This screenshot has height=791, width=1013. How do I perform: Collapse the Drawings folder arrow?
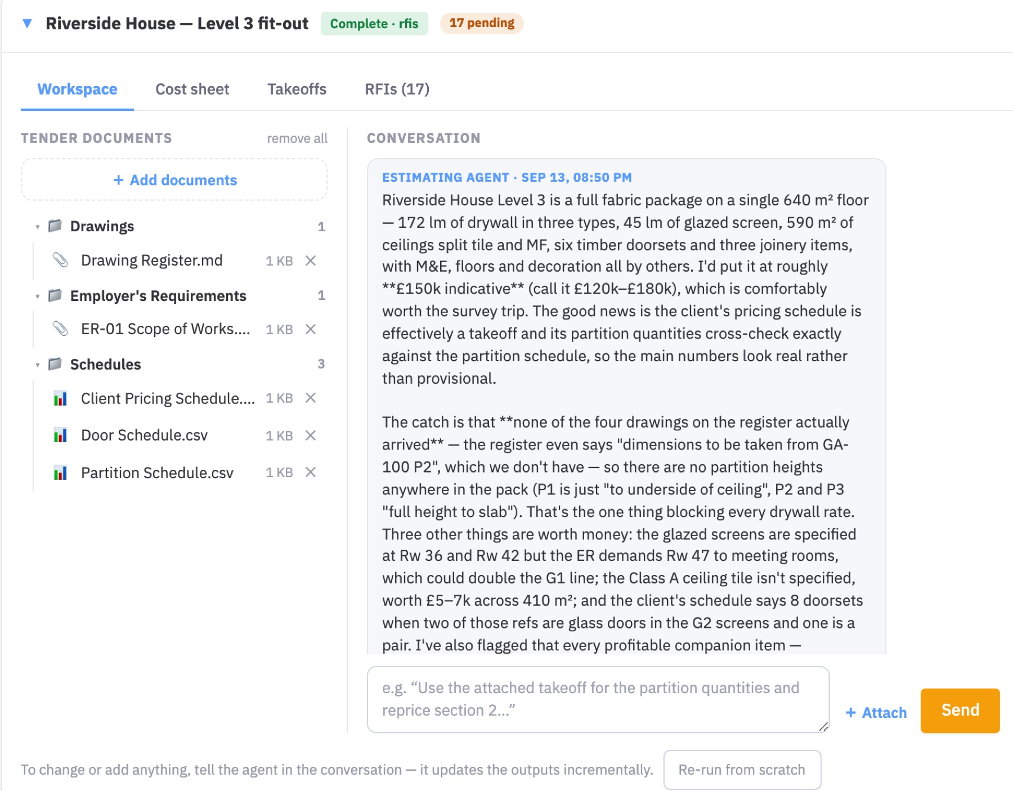click(38, 227)
